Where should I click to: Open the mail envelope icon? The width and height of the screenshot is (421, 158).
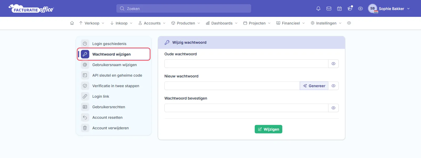pyautogui.click(x=329, y=8)
